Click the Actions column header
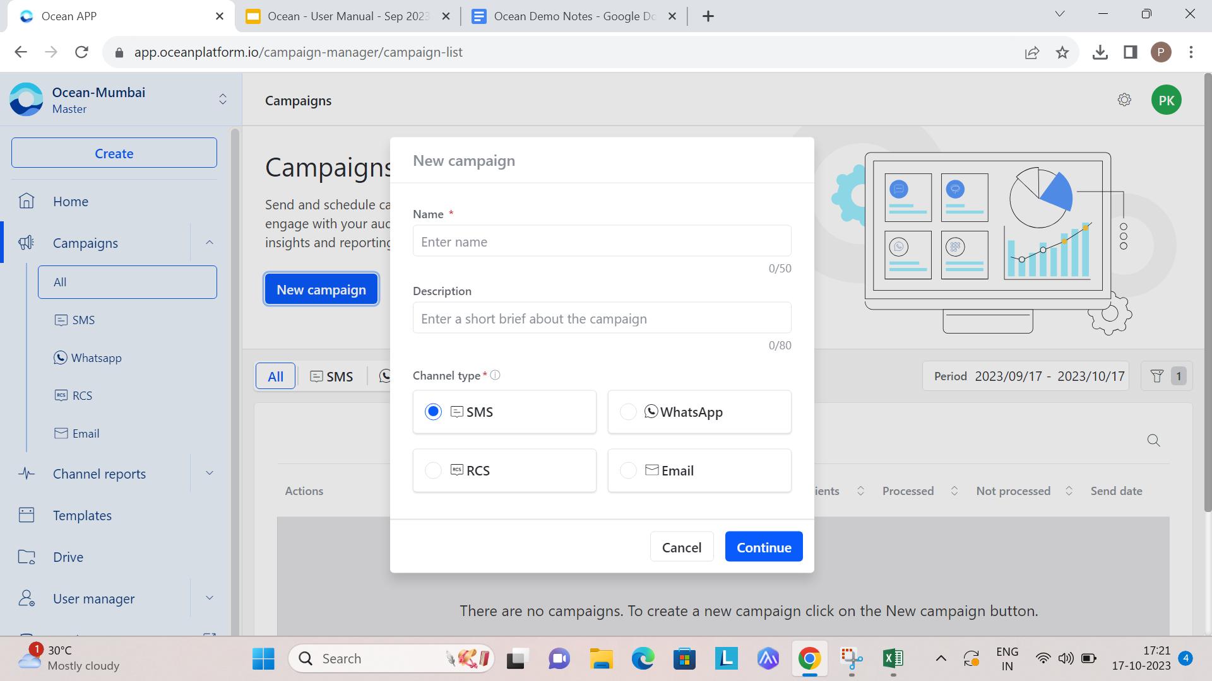 (x=304, y=491)
